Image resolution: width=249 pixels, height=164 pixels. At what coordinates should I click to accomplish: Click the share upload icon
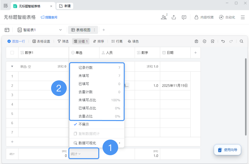(174, 17)
